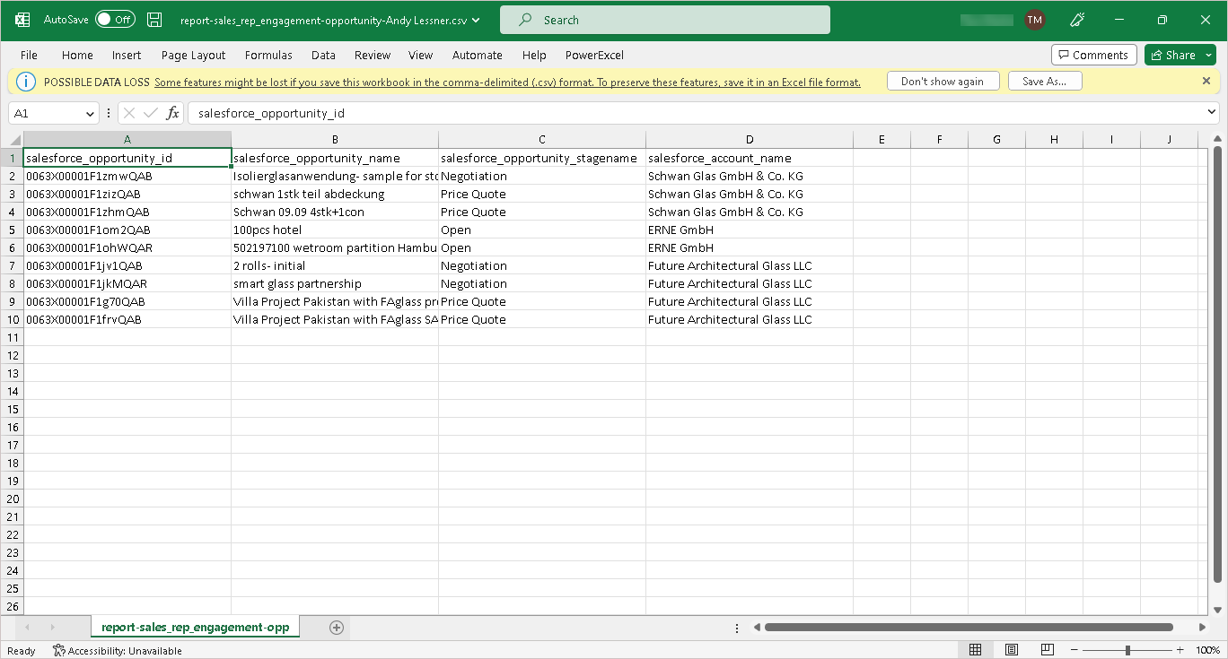Open the Formulas tab
Screen dimensions: 1228x659
(x=268, y=55)
